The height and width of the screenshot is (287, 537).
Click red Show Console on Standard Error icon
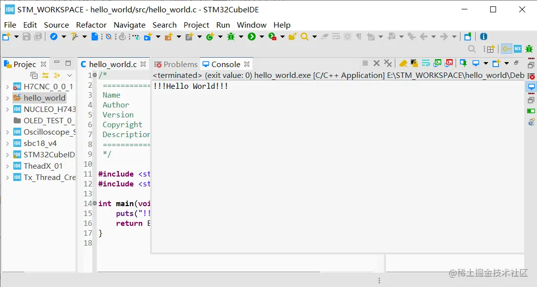[449, 63]
